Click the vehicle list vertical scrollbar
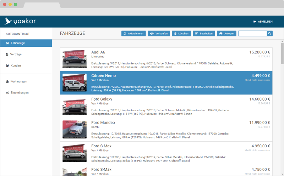 pyautogui.click(x=282, y=53)
